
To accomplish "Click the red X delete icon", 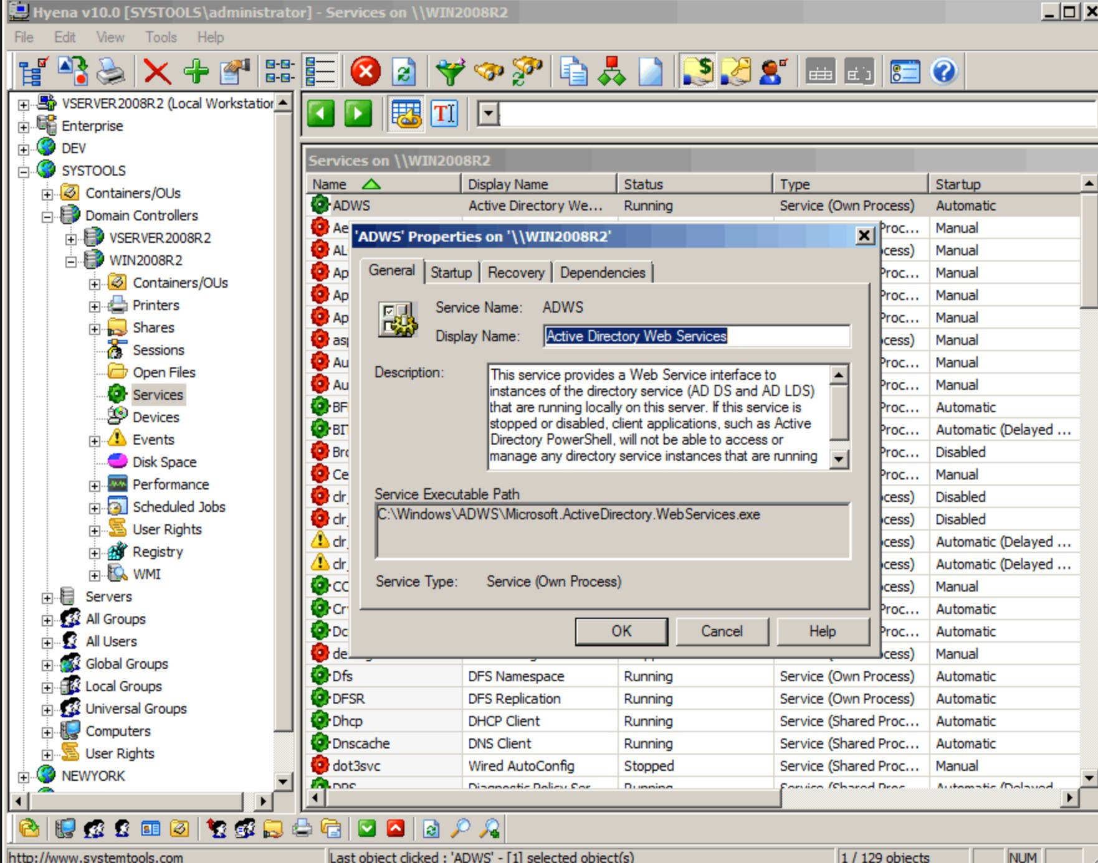I will (x=157, y=72).
